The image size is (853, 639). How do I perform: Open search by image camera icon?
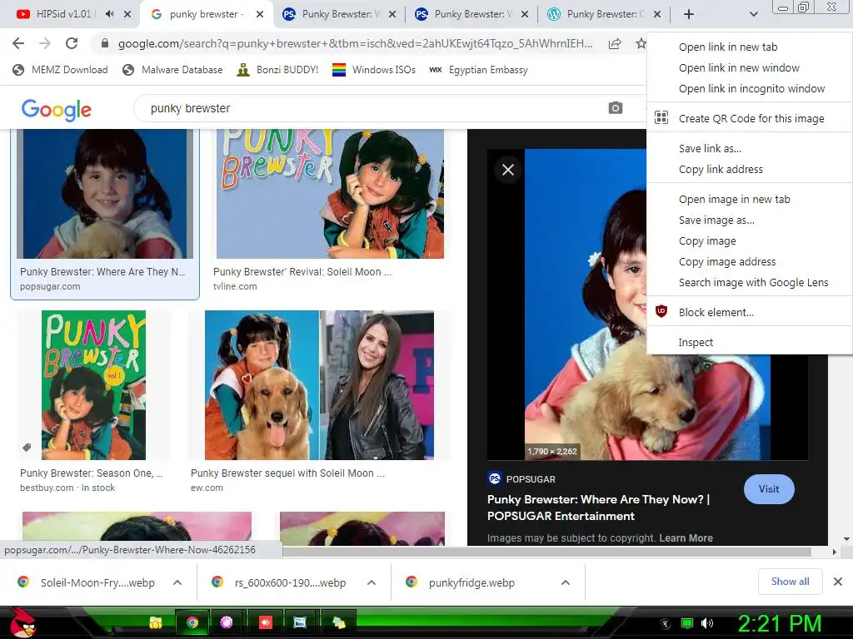(x=616, y=108)
